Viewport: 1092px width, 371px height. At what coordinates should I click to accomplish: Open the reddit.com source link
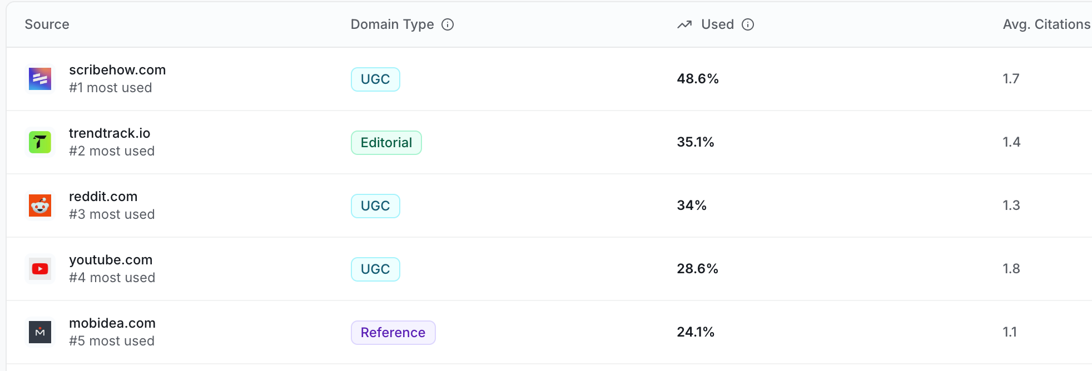(103, 197)
